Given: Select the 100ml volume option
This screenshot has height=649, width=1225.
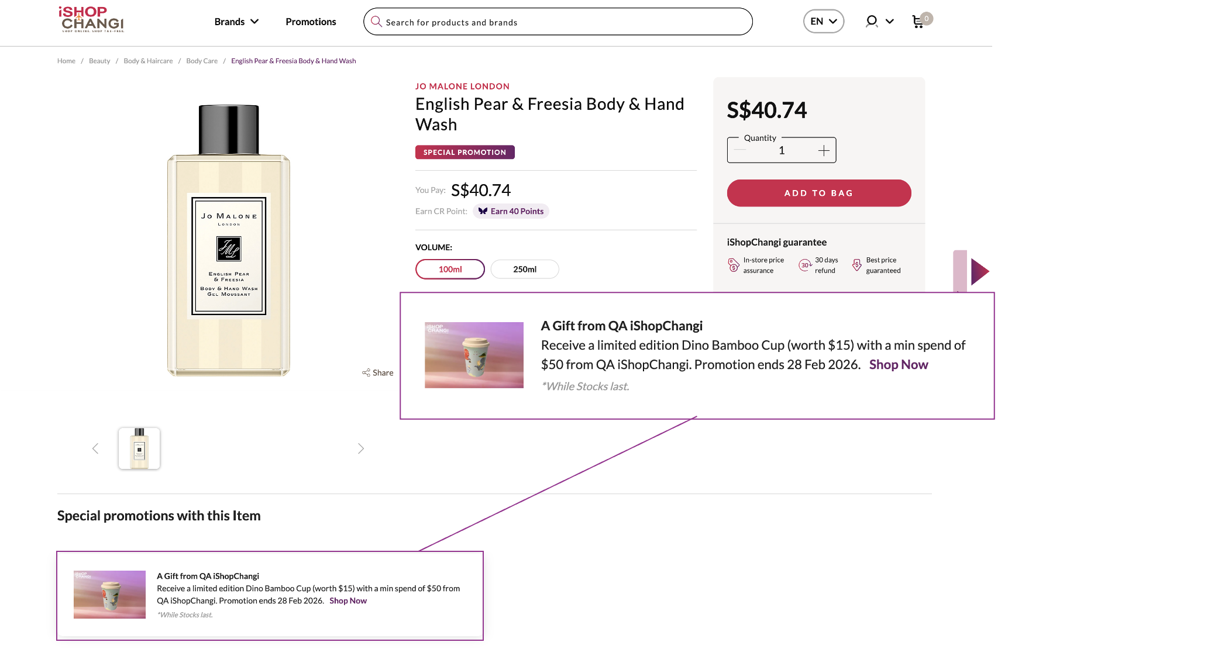Looking at the screenshot, I should pos(450,269).
